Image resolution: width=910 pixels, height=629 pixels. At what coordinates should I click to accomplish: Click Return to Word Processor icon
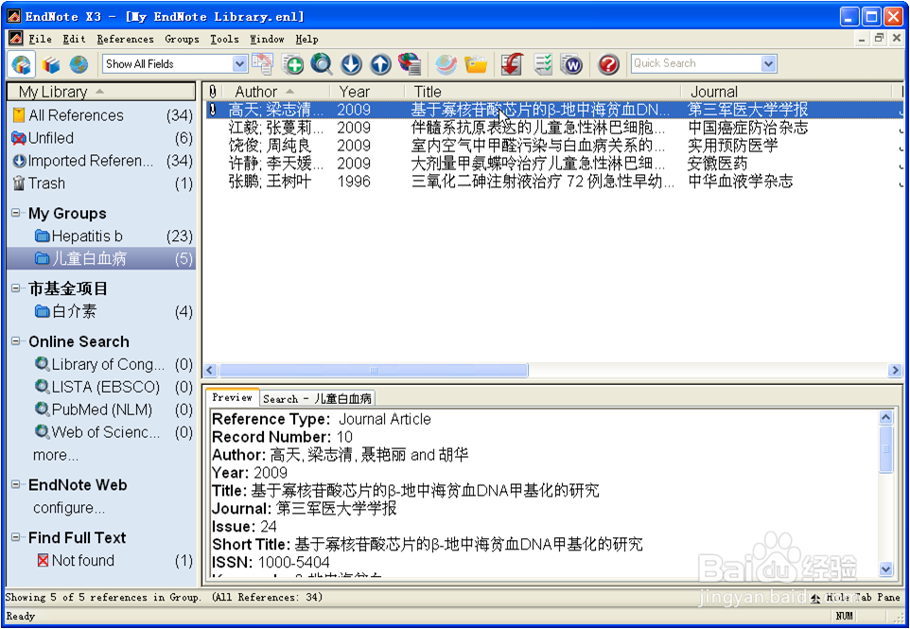[571, 63]
